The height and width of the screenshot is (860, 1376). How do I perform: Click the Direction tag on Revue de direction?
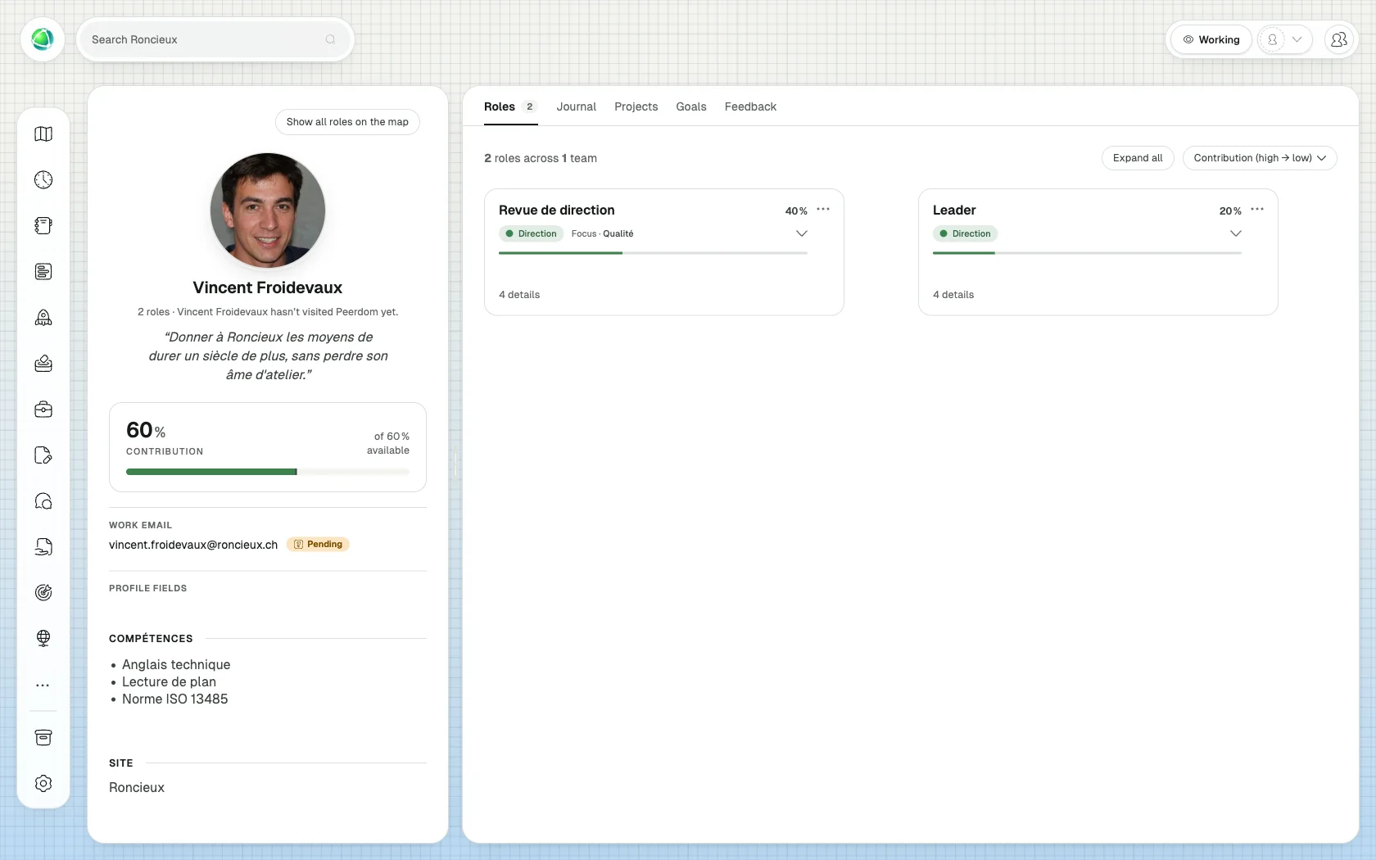pyautogui.click(x=531, y=233)
